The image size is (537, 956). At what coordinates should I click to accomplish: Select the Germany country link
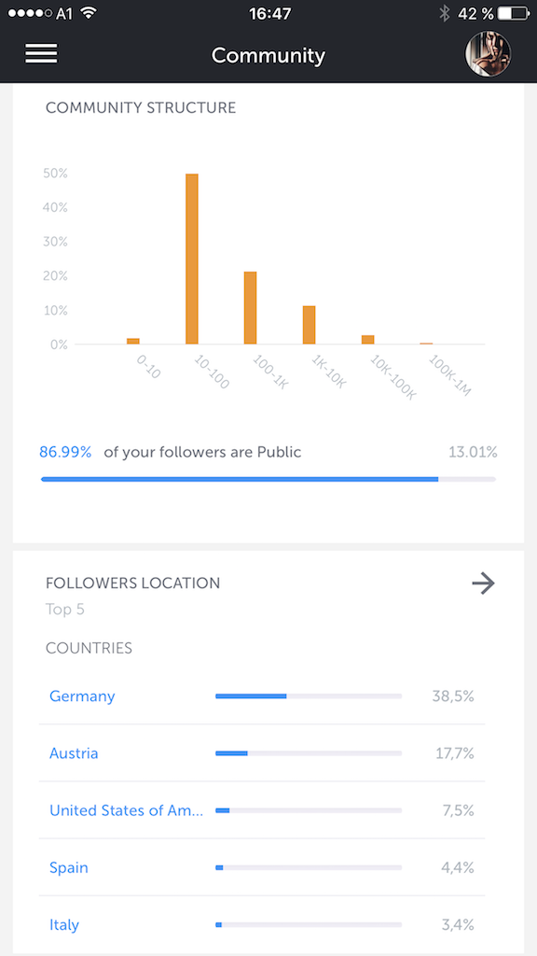click(x=82, y=696)
